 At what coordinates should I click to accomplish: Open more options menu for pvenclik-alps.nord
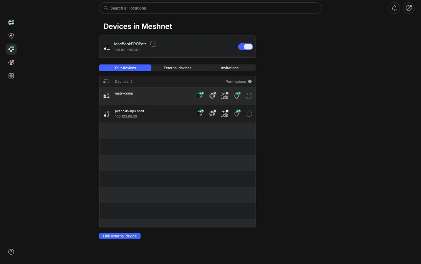point(249,114)
